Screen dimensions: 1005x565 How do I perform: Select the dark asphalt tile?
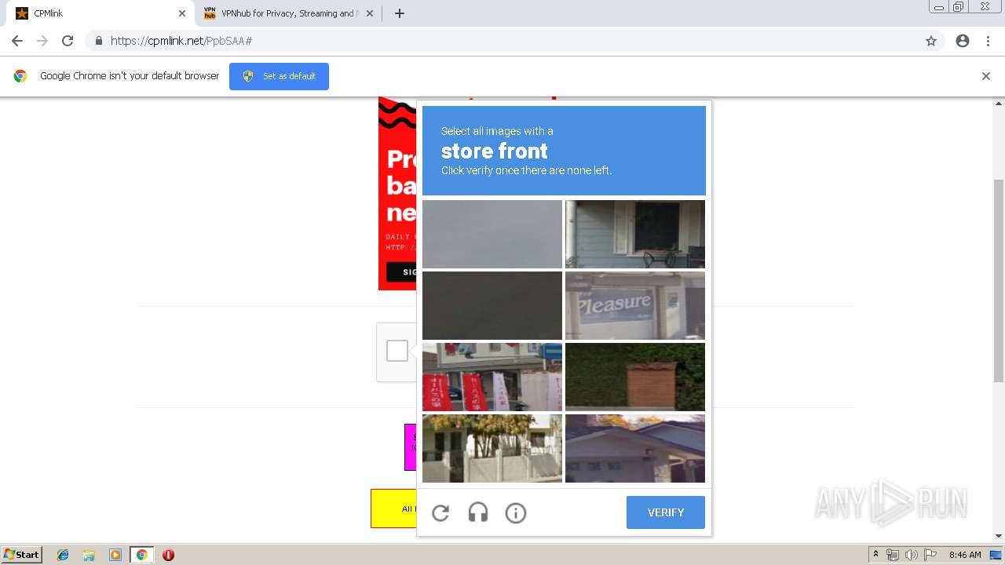(492, 305)
